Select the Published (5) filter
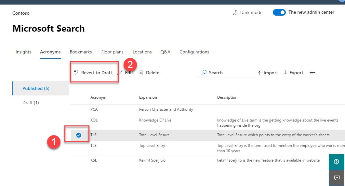The width and height of the screenshot is (345, 186). coord(36,88)
